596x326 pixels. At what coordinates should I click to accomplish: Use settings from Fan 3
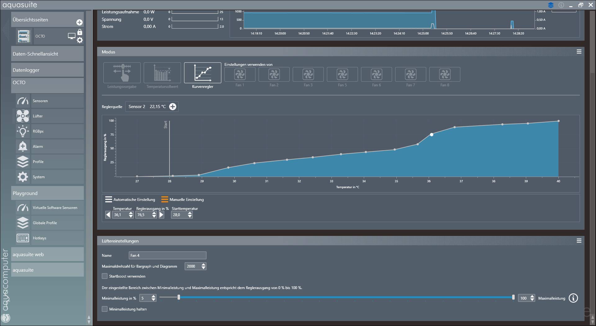click(308, 75)
